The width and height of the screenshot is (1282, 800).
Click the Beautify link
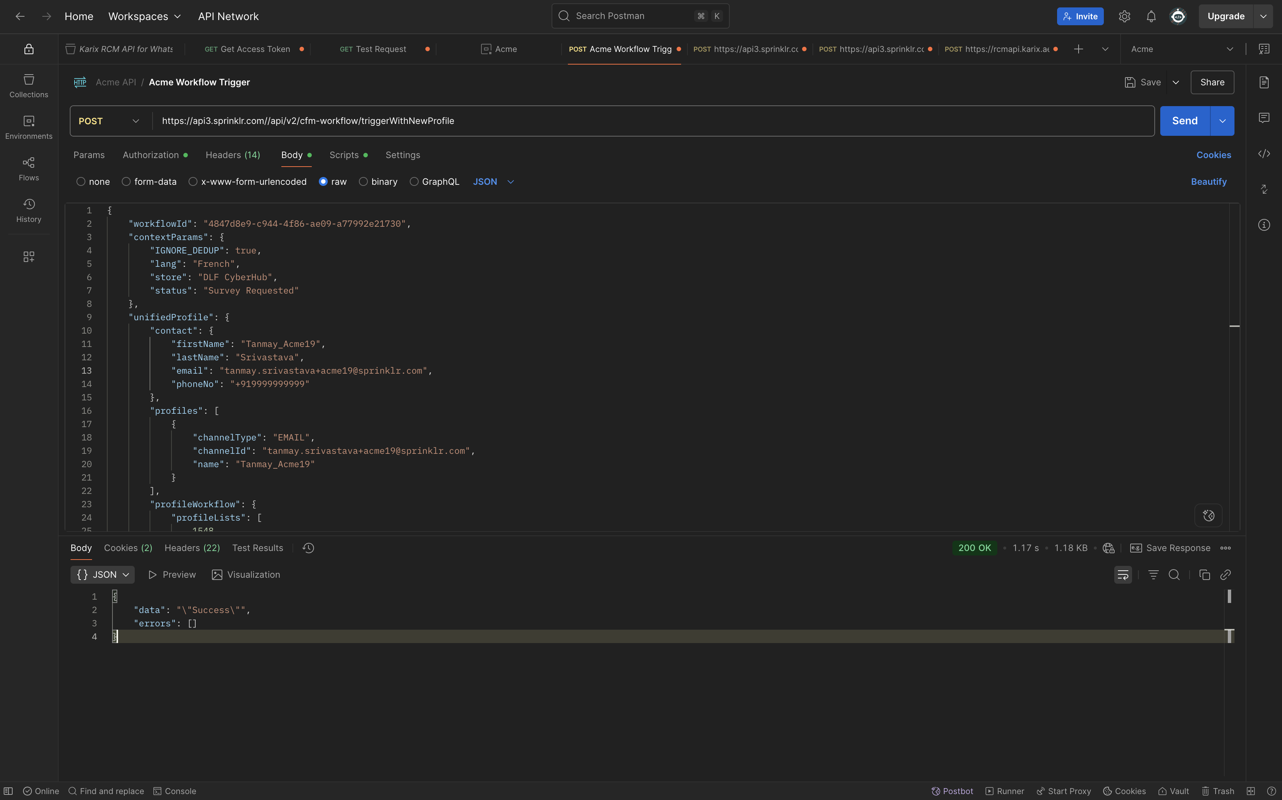coord(1209,181)
